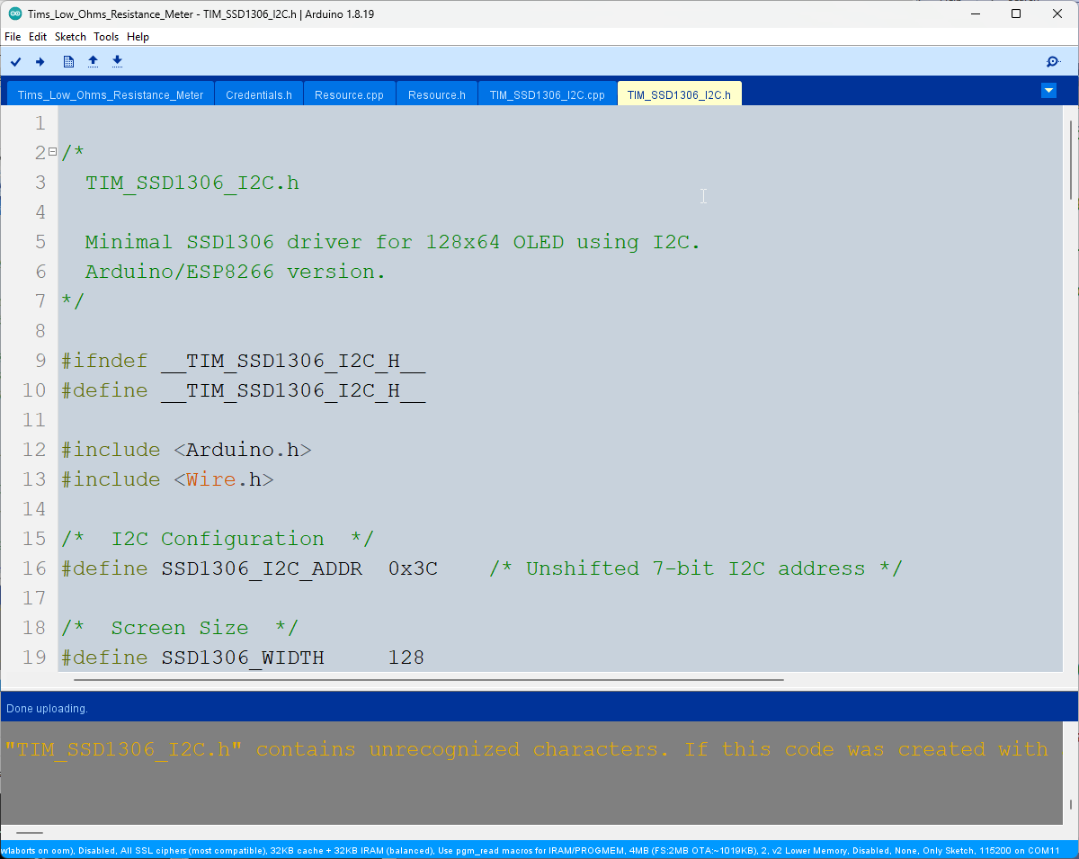
Task: Switch to the Credentials.h tab
Action: [259, 94]
